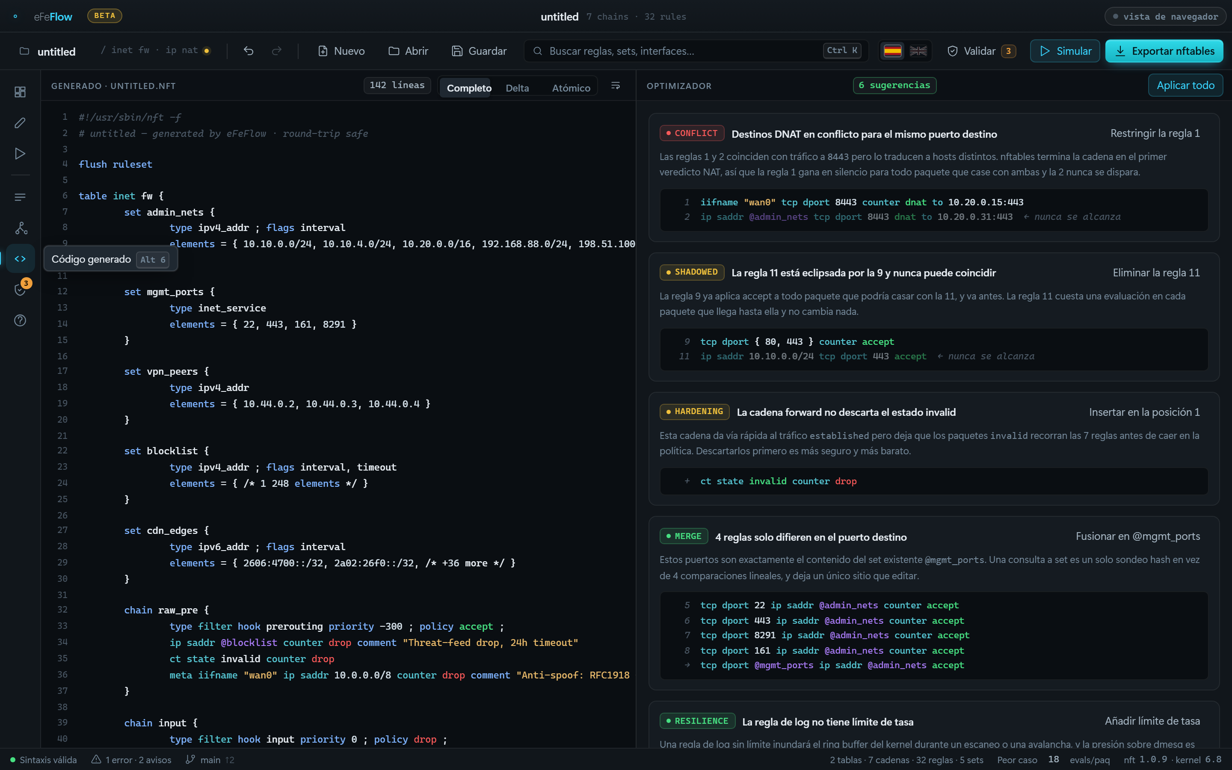Image resolution: width=1232 pixels, height=770 pixels.
Task: Toggle word wrap icon in code header
Action: point(616,86)
